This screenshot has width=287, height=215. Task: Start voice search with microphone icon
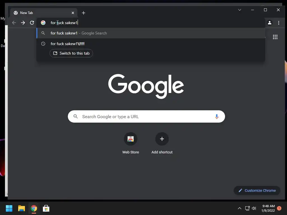coord(217,116)
